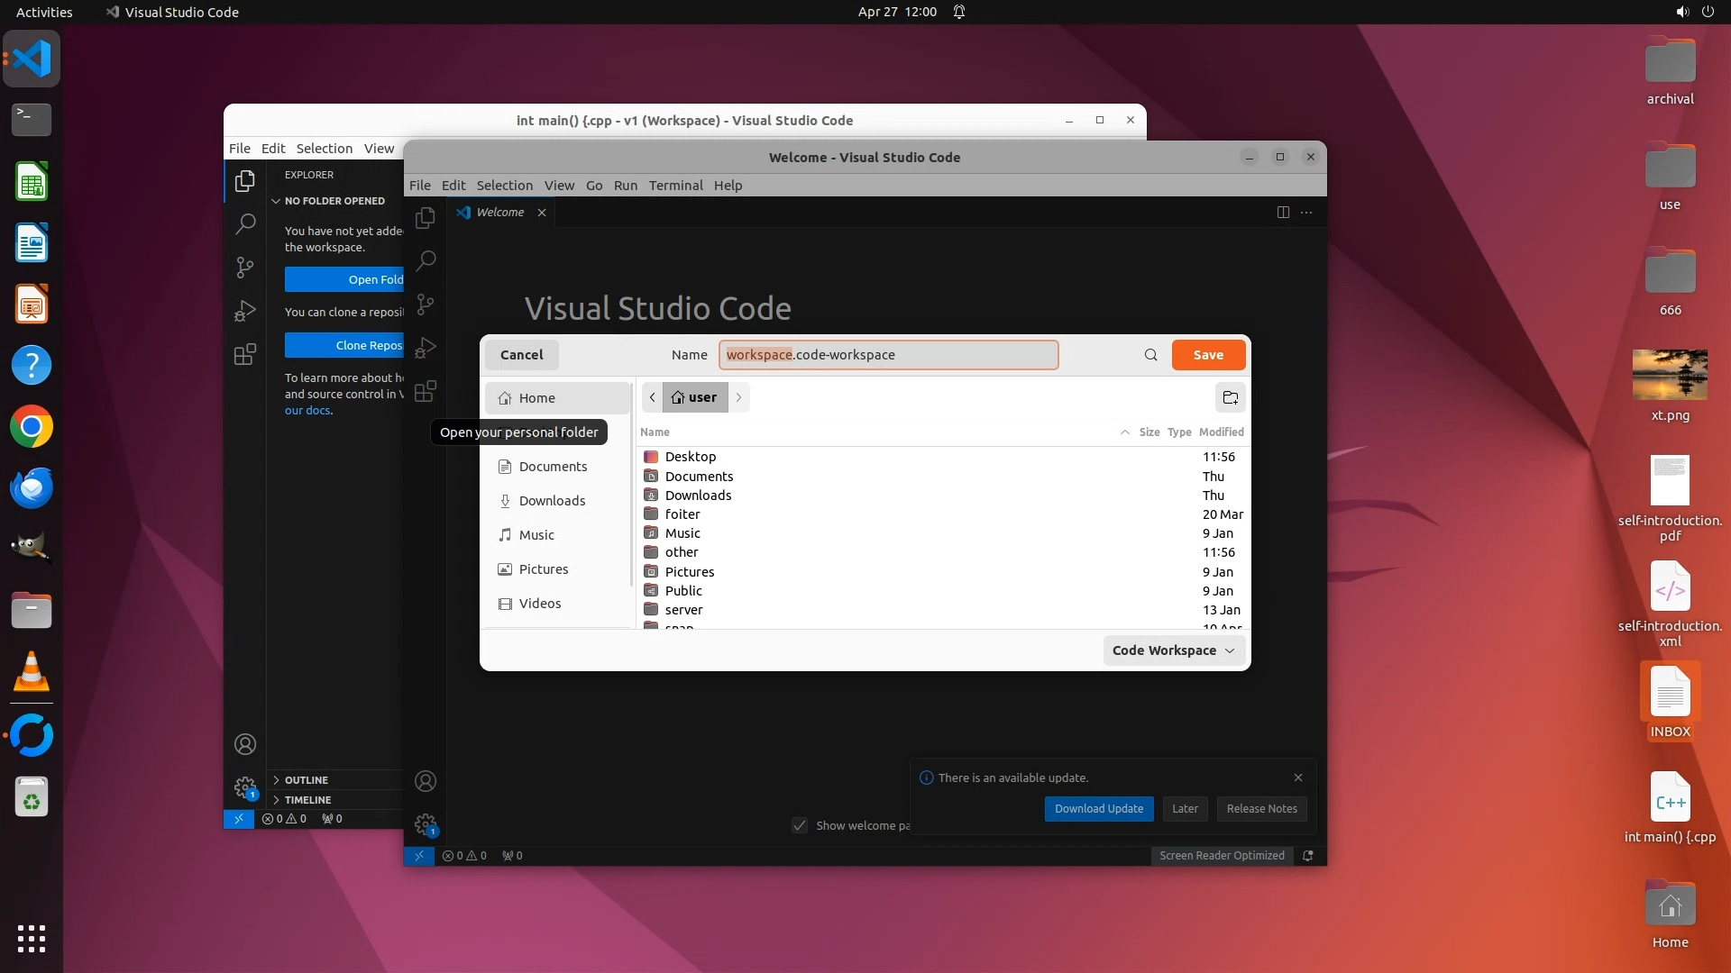Open the Extensions view in Welcome window
Image resolution: width=1731 pixels, height=973 pixels.
point(425,391)
